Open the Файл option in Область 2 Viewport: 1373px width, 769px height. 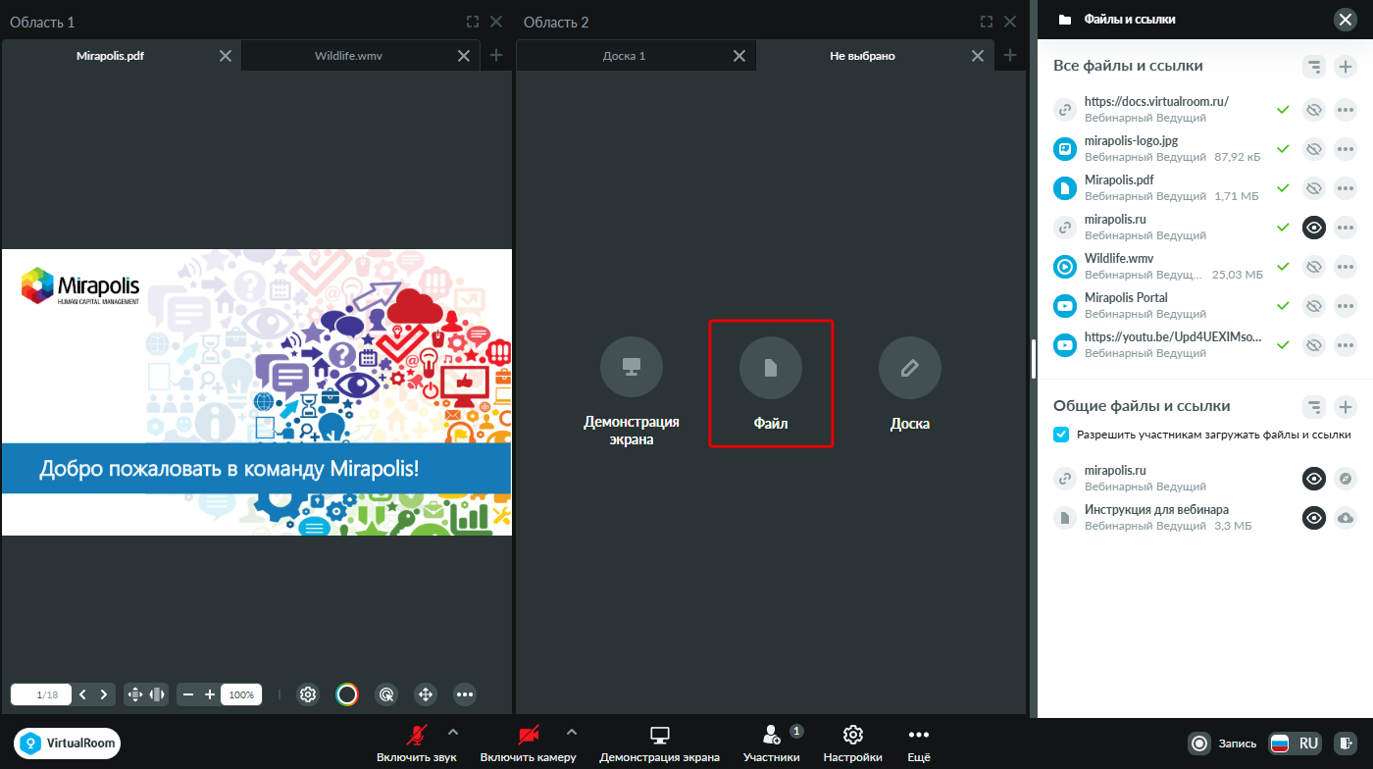(x=771, y=384)
